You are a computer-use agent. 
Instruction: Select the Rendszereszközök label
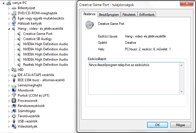pyautogui.click(x=31, y=106)
